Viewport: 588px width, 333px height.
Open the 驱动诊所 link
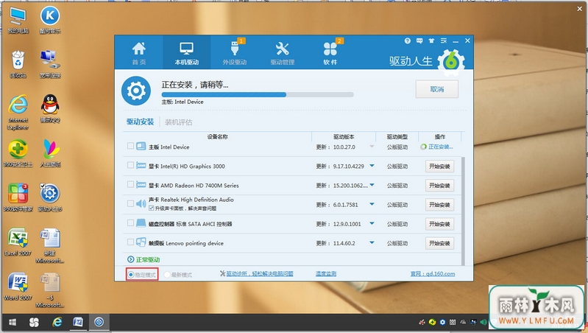260,273
